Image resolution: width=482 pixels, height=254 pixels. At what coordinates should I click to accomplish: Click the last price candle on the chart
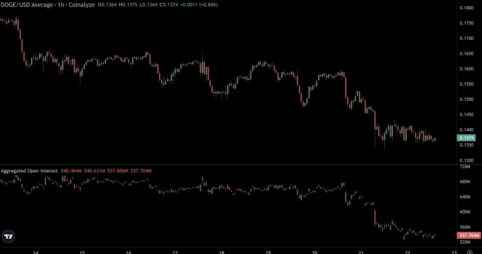click(435, 139)
